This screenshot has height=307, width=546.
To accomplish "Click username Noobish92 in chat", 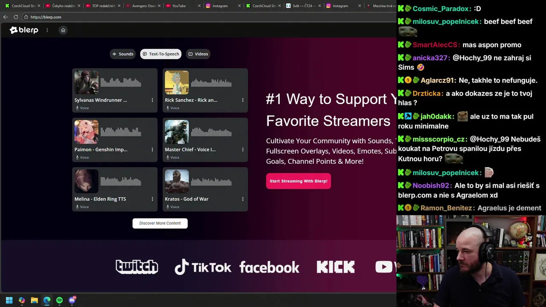I will pos(431,185).
